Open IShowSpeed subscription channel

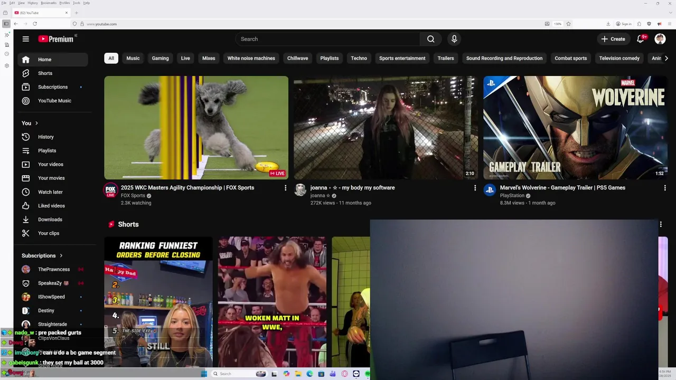[x=53, y=297]
